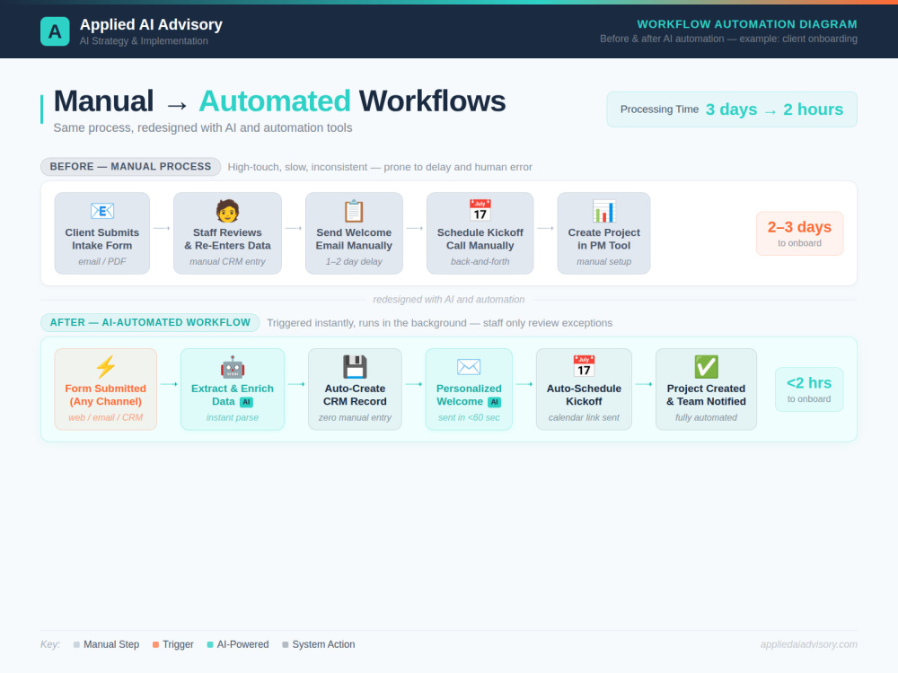
Task: Click the robot icon on Extract & Enrich Data
Action: coord(233,367)
